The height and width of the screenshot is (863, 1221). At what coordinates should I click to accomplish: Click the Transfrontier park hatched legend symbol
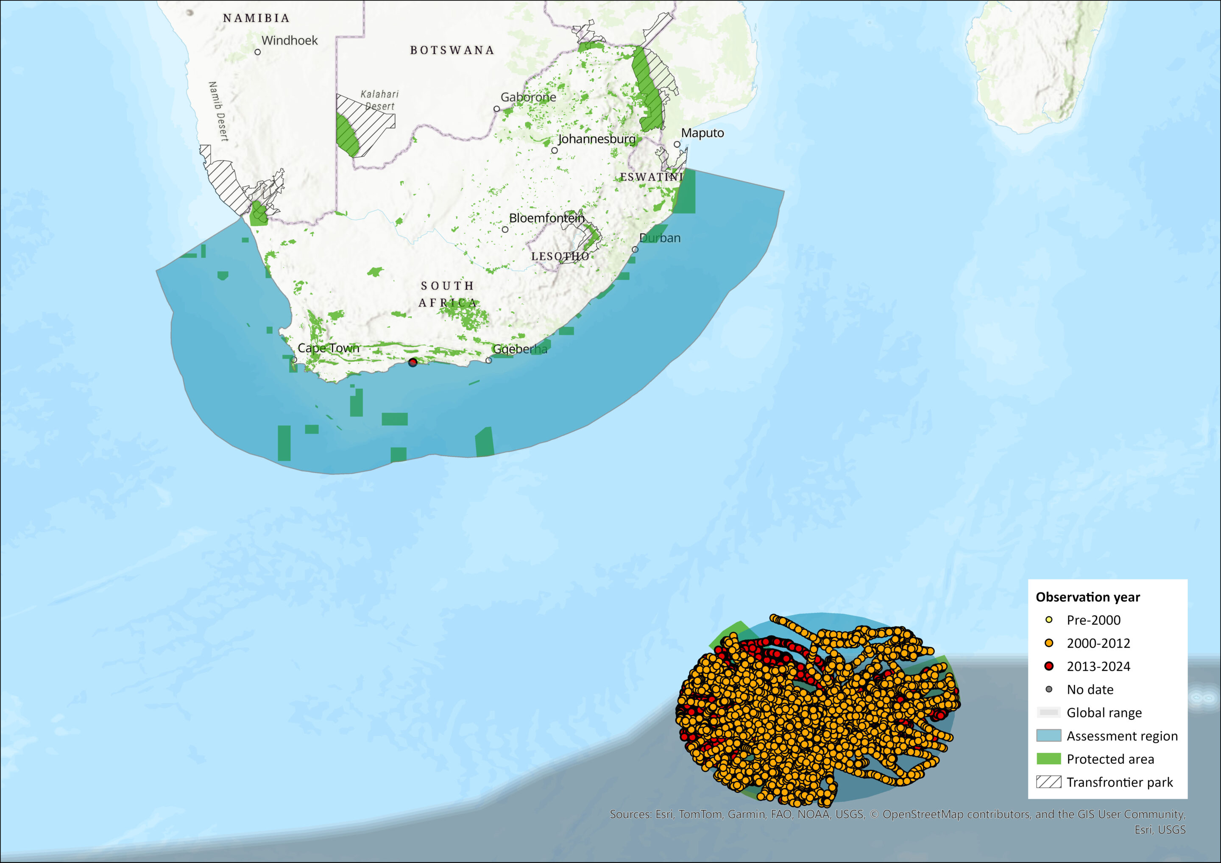pyautogui.click(x=1049, y=782)
